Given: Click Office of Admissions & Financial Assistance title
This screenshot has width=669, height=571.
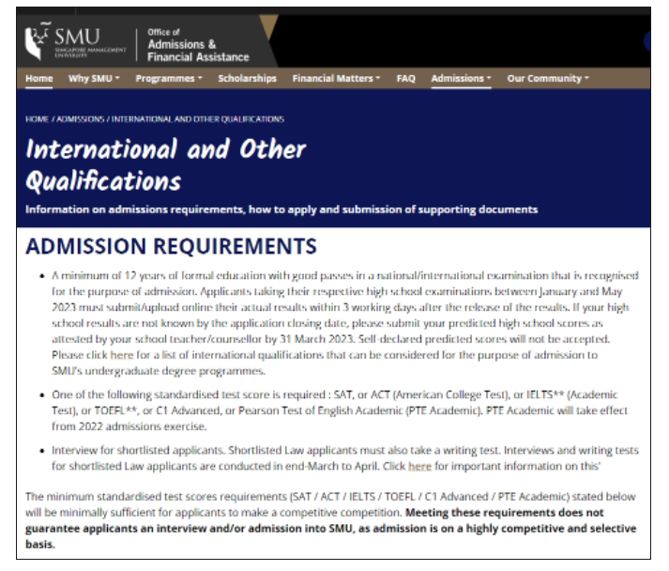Looking at the screenshot, I should click(198, 45).
